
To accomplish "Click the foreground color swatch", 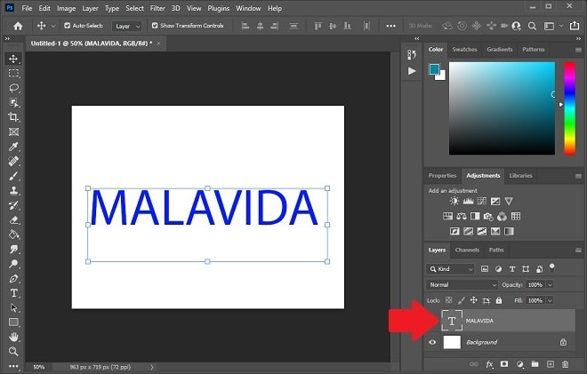I will pos(434,69).
